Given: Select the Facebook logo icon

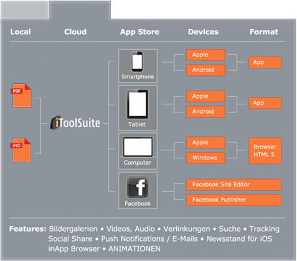Looking at the screenshot, I should [138, 187].
